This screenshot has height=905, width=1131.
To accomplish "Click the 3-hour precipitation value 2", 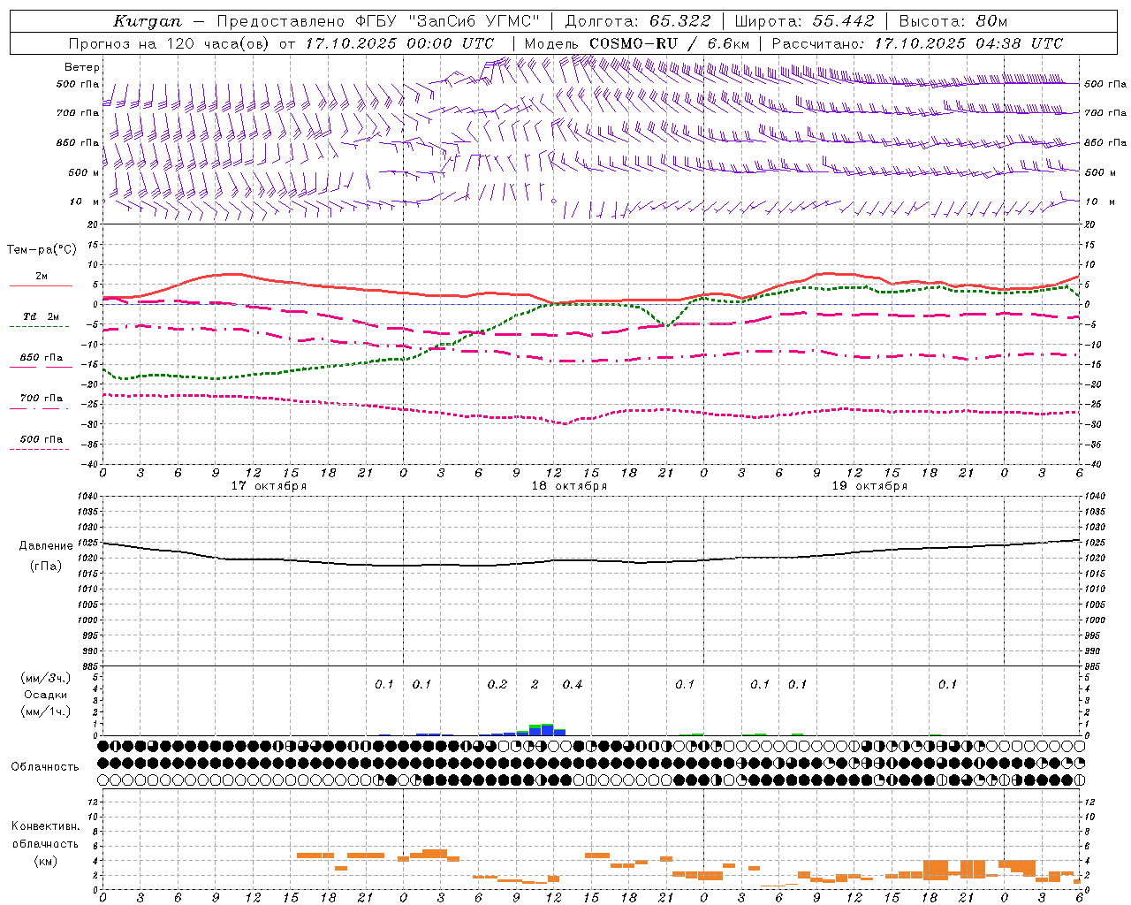I will (x=535, y=684).
